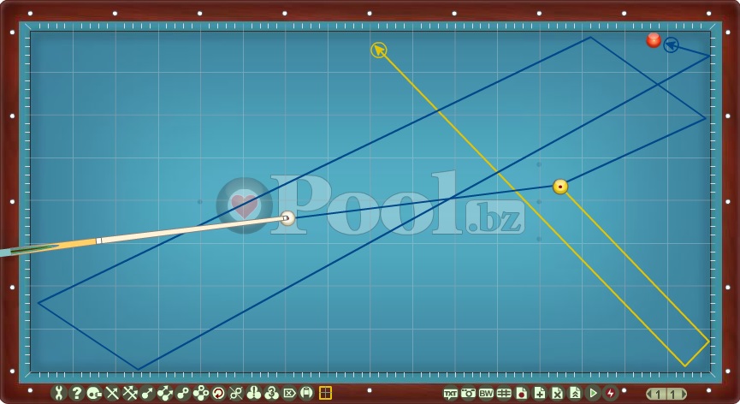Click the question mark help icon

(76, 393)
